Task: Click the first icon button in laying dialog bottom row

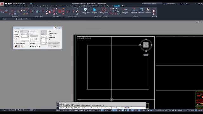Action: click(16, 46)
